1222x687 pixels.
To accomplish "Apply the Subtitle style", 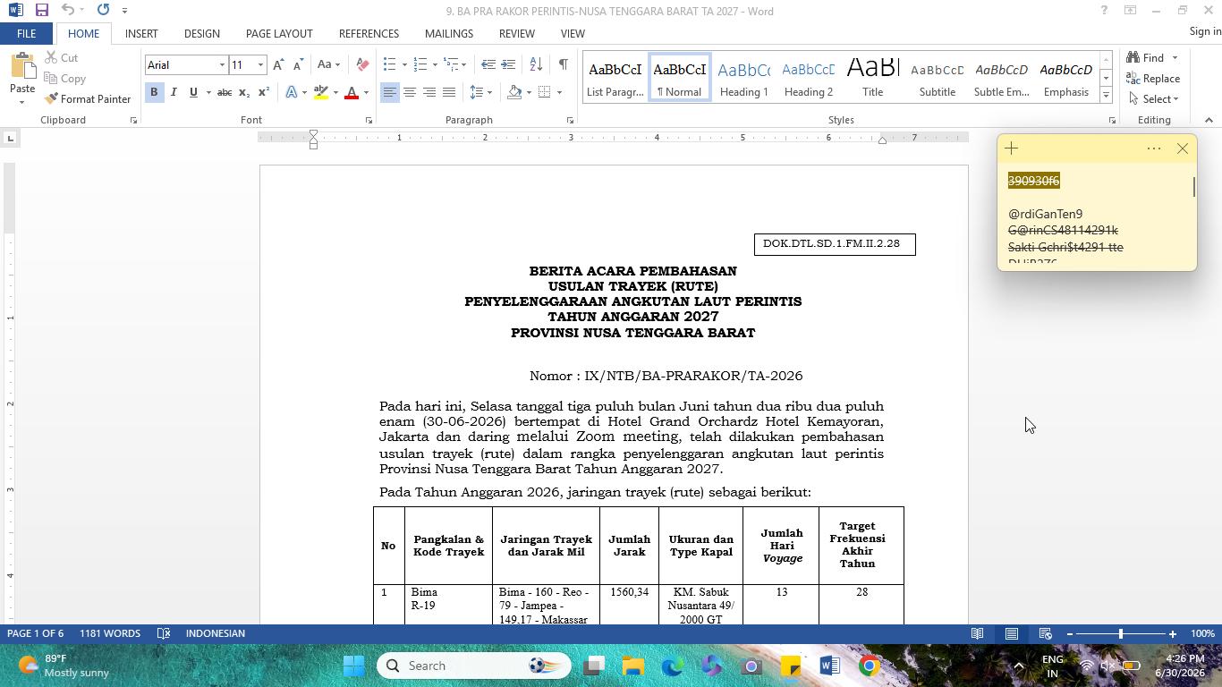I will tap(937, 78).
